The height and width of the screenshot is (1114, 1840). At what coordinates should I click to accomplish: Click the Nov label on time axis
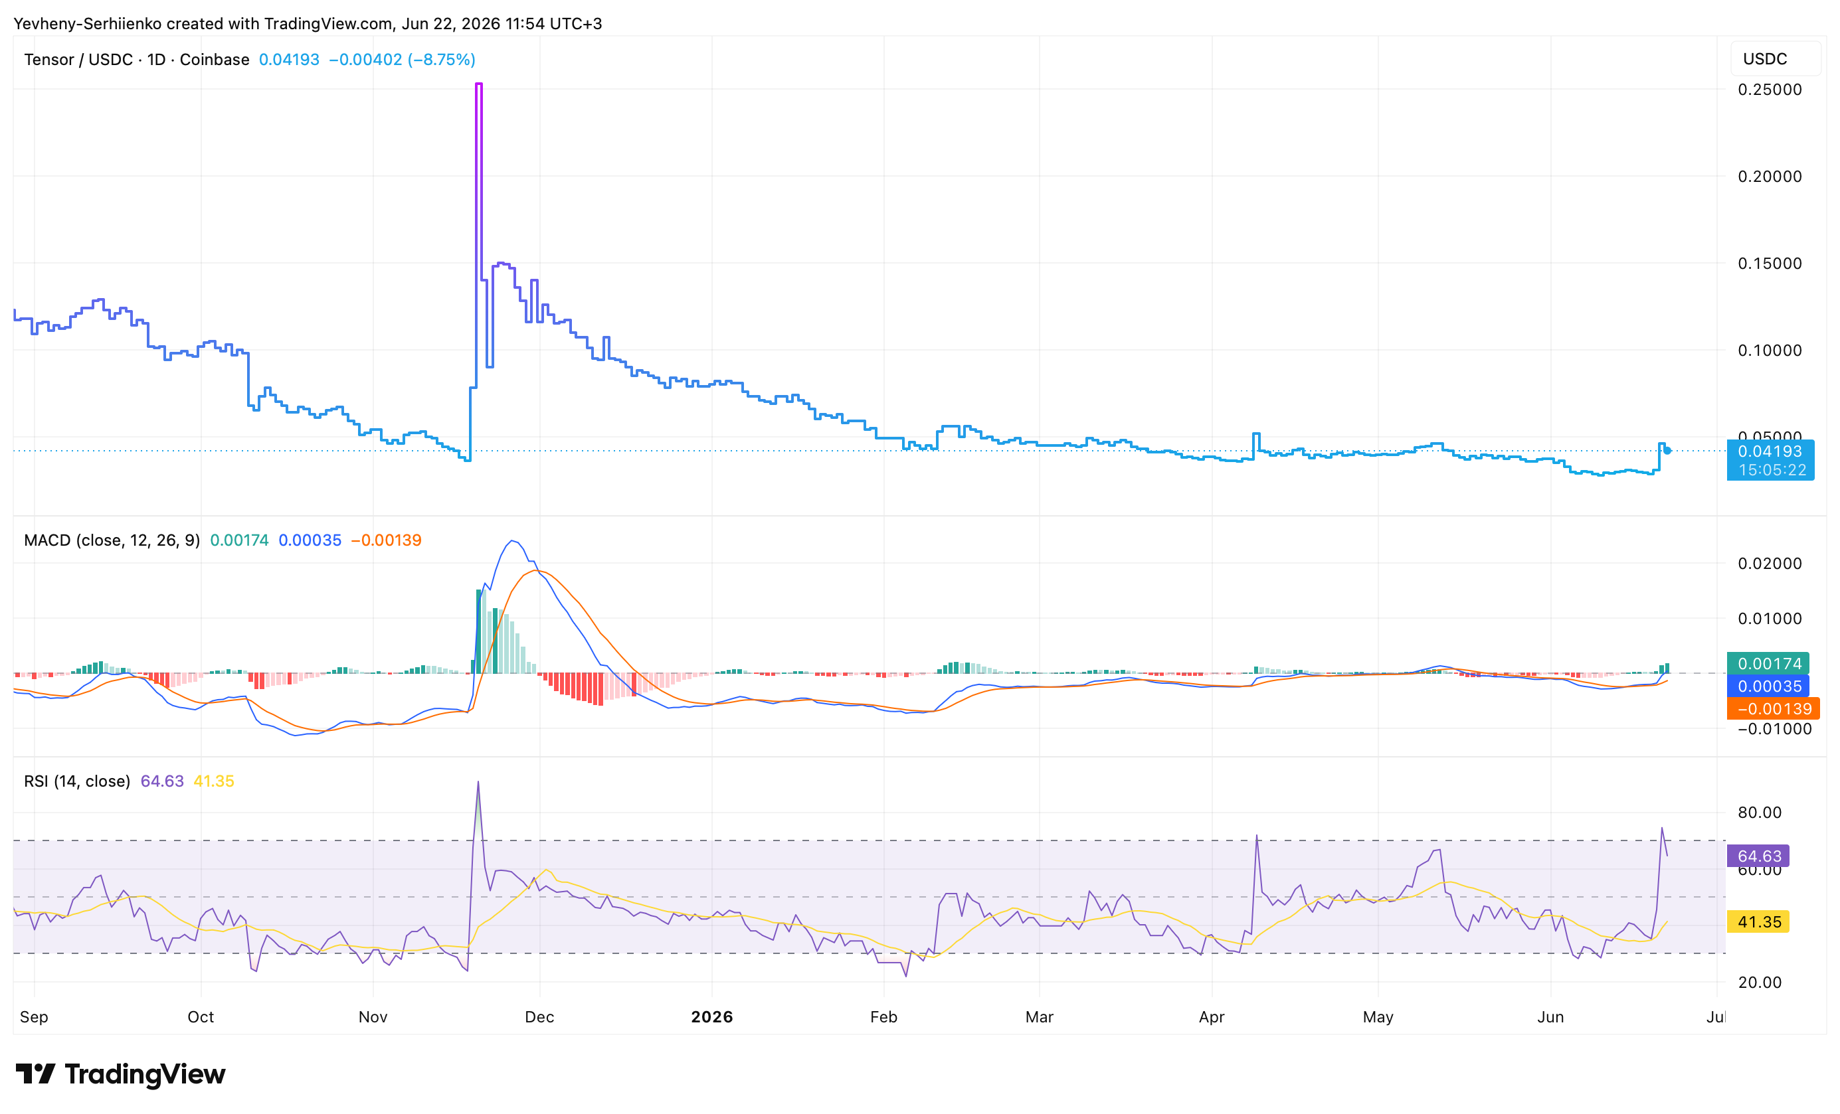(373, 1016)
